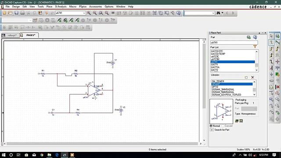Switch to the PAGE1* tab
This screenshot has width=281, height=158.
(29, 35)
